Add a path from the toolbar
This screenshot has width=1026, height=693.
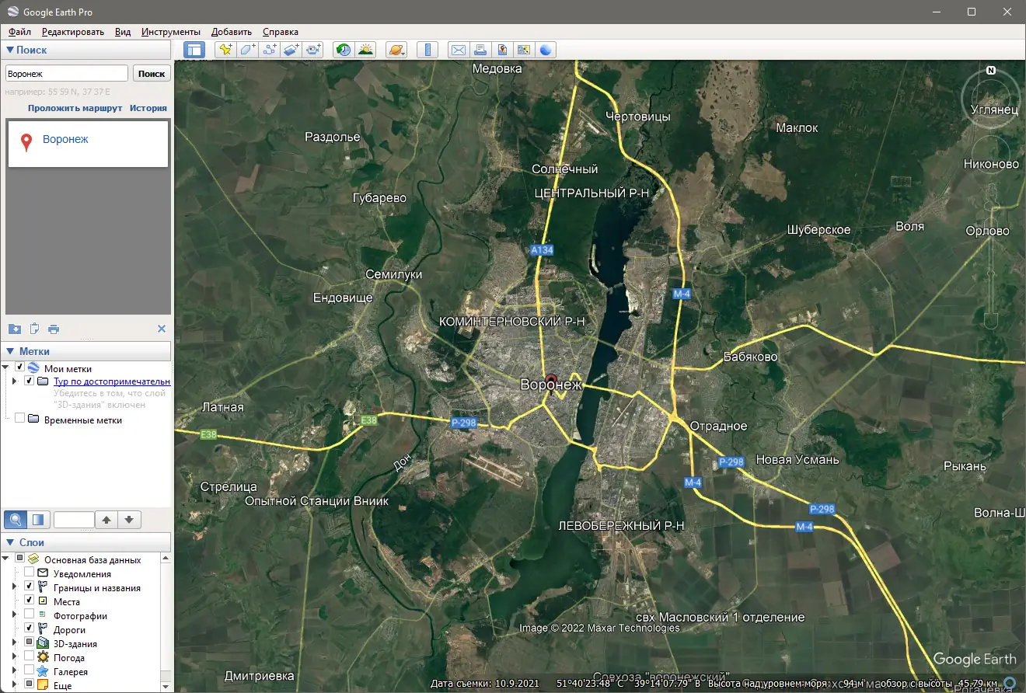(269, 50)
